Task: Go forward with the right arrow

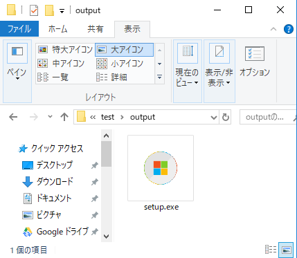Action: click(34, 117)
